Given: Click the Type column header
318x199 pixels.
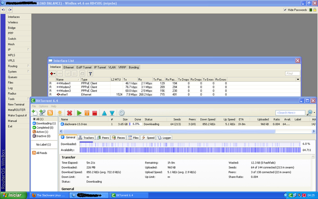Looking at the screenshot, I should (x=95, y=80).
